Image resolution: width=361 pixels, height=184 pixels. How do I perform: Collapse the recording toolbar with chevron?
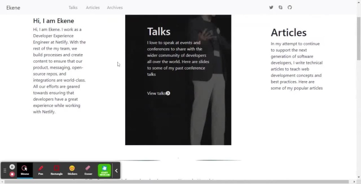[116, 170]
